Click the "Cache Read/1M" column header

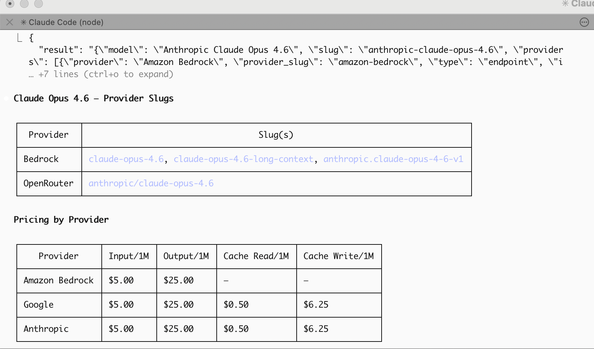256,256
